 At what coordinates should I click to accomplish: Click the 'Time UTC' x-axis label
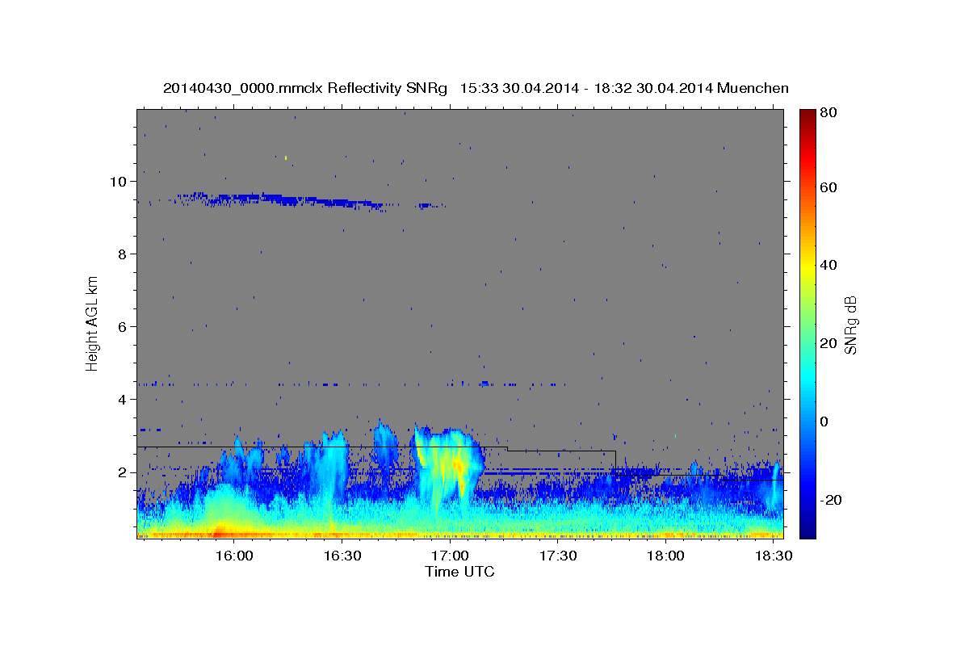pos(459,572)
